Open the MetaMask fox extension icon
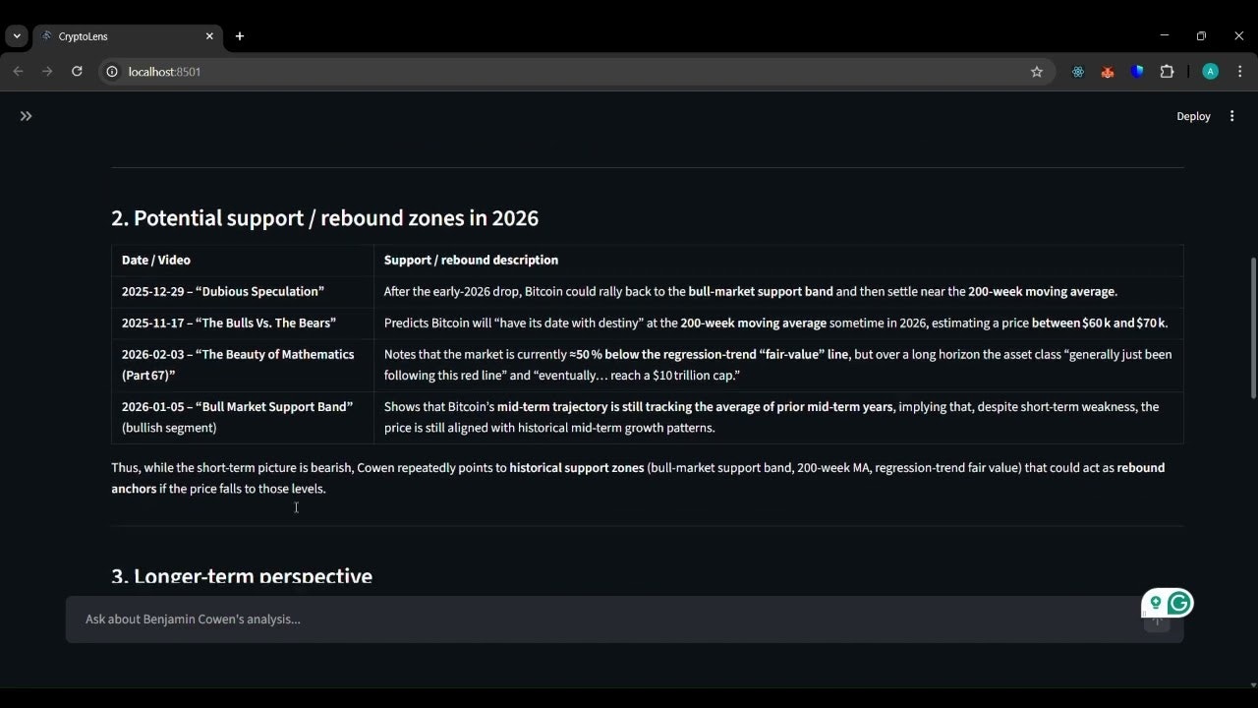 1108,72
